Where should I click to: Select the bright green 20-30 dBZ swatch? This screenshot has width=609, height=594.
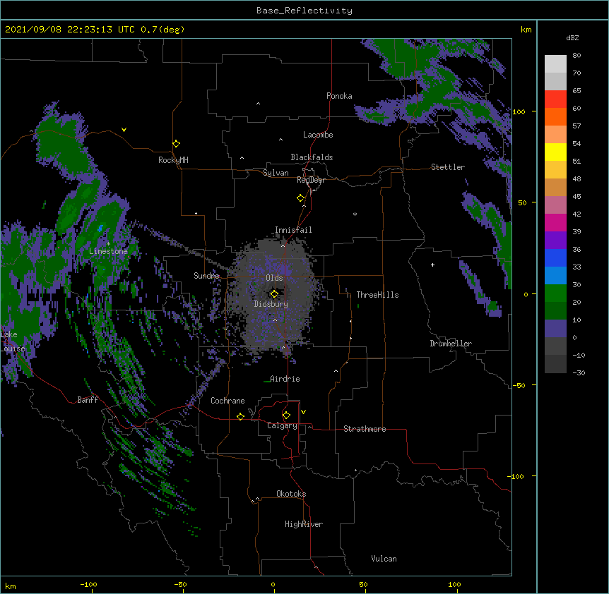555,293
